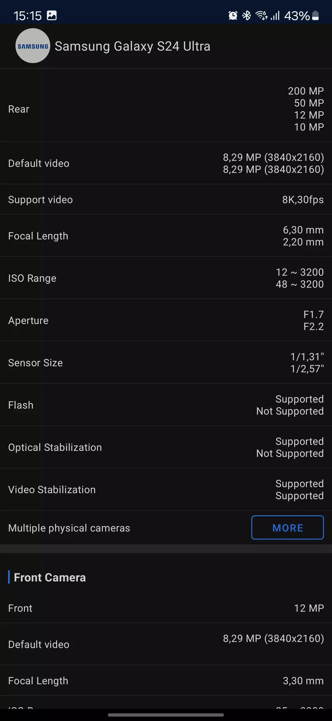Tap the Aperture F1.7 row
Screen dimensions: 332x721
click(166, 321)
